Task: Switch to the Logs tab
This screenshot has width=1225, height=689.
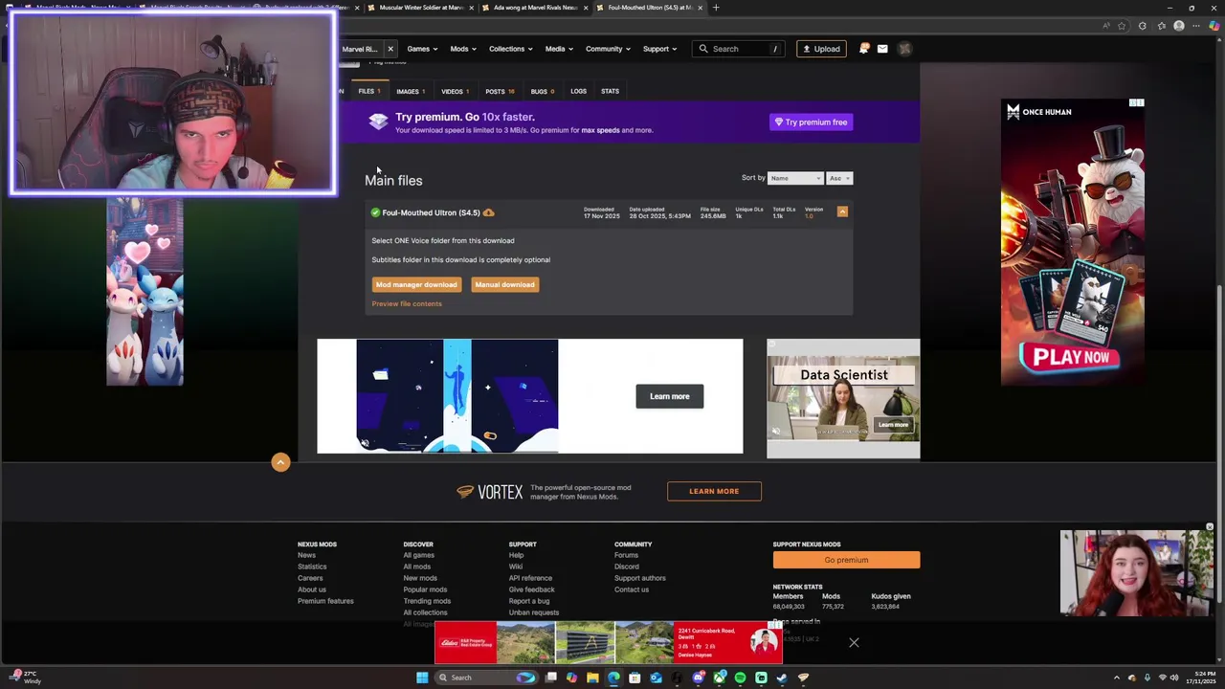Action: point(578,91)
